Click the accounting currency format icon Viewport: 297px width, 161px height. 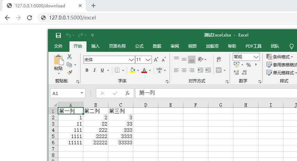237,65
